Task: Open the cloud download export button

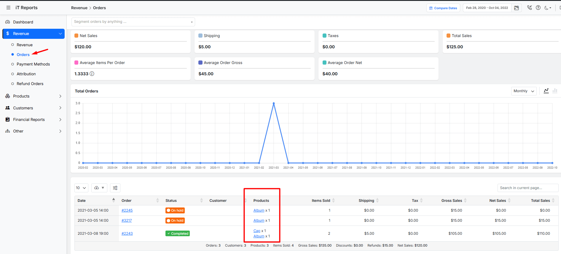Action: 99,188
